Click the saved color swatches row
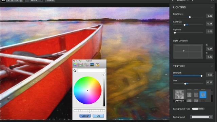Viewport: 217px width, 122px height. [90, 110]
